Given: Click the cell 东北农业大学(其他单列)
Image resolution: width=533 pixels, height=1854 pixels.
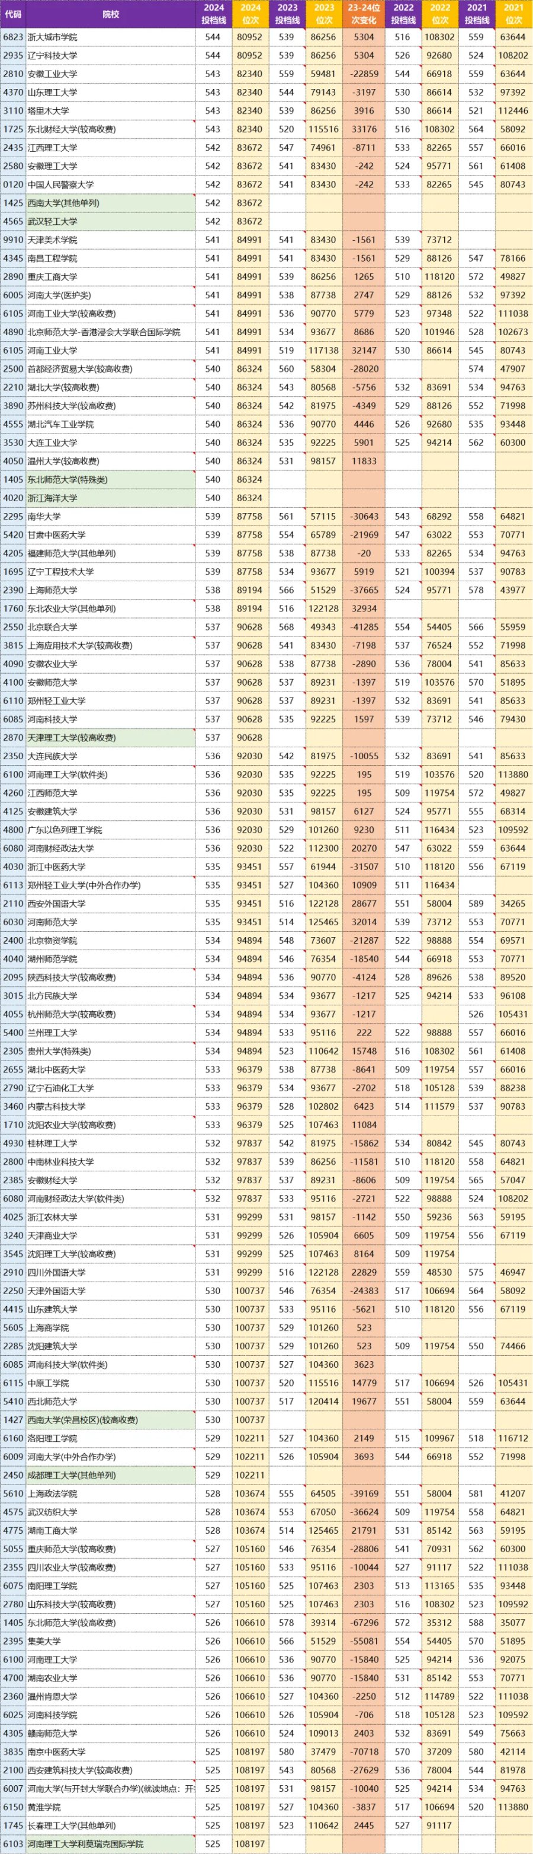Looking at the screenshot, I should 111,608.
